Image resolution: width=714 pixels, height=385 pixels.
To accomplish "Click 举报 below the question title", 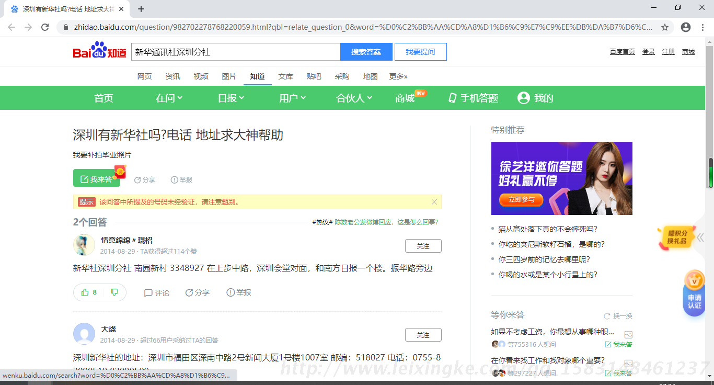I will tap(182, 180).
